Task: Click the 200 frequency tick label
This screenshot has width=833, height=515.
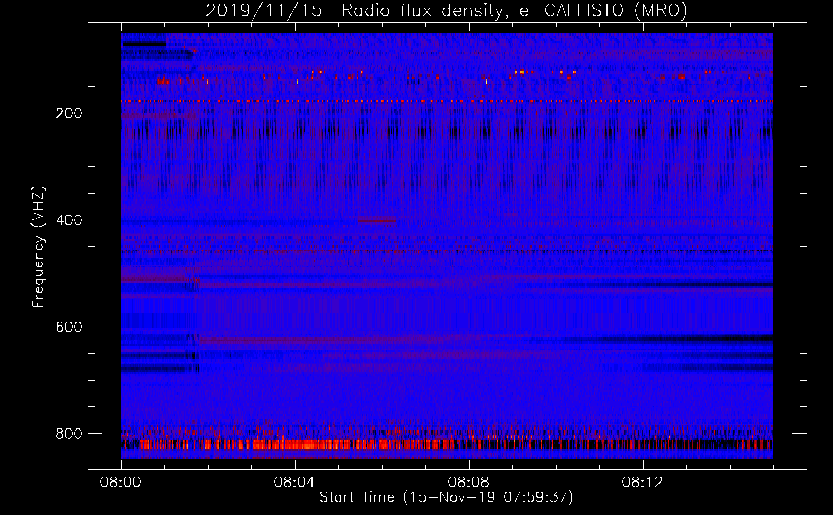Action: (69, 113)
